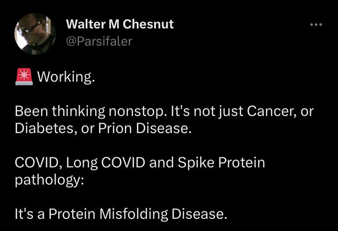The image size is (338, 231).
Task: Click "It's a" in the final line
Action: tap(29, 214)
